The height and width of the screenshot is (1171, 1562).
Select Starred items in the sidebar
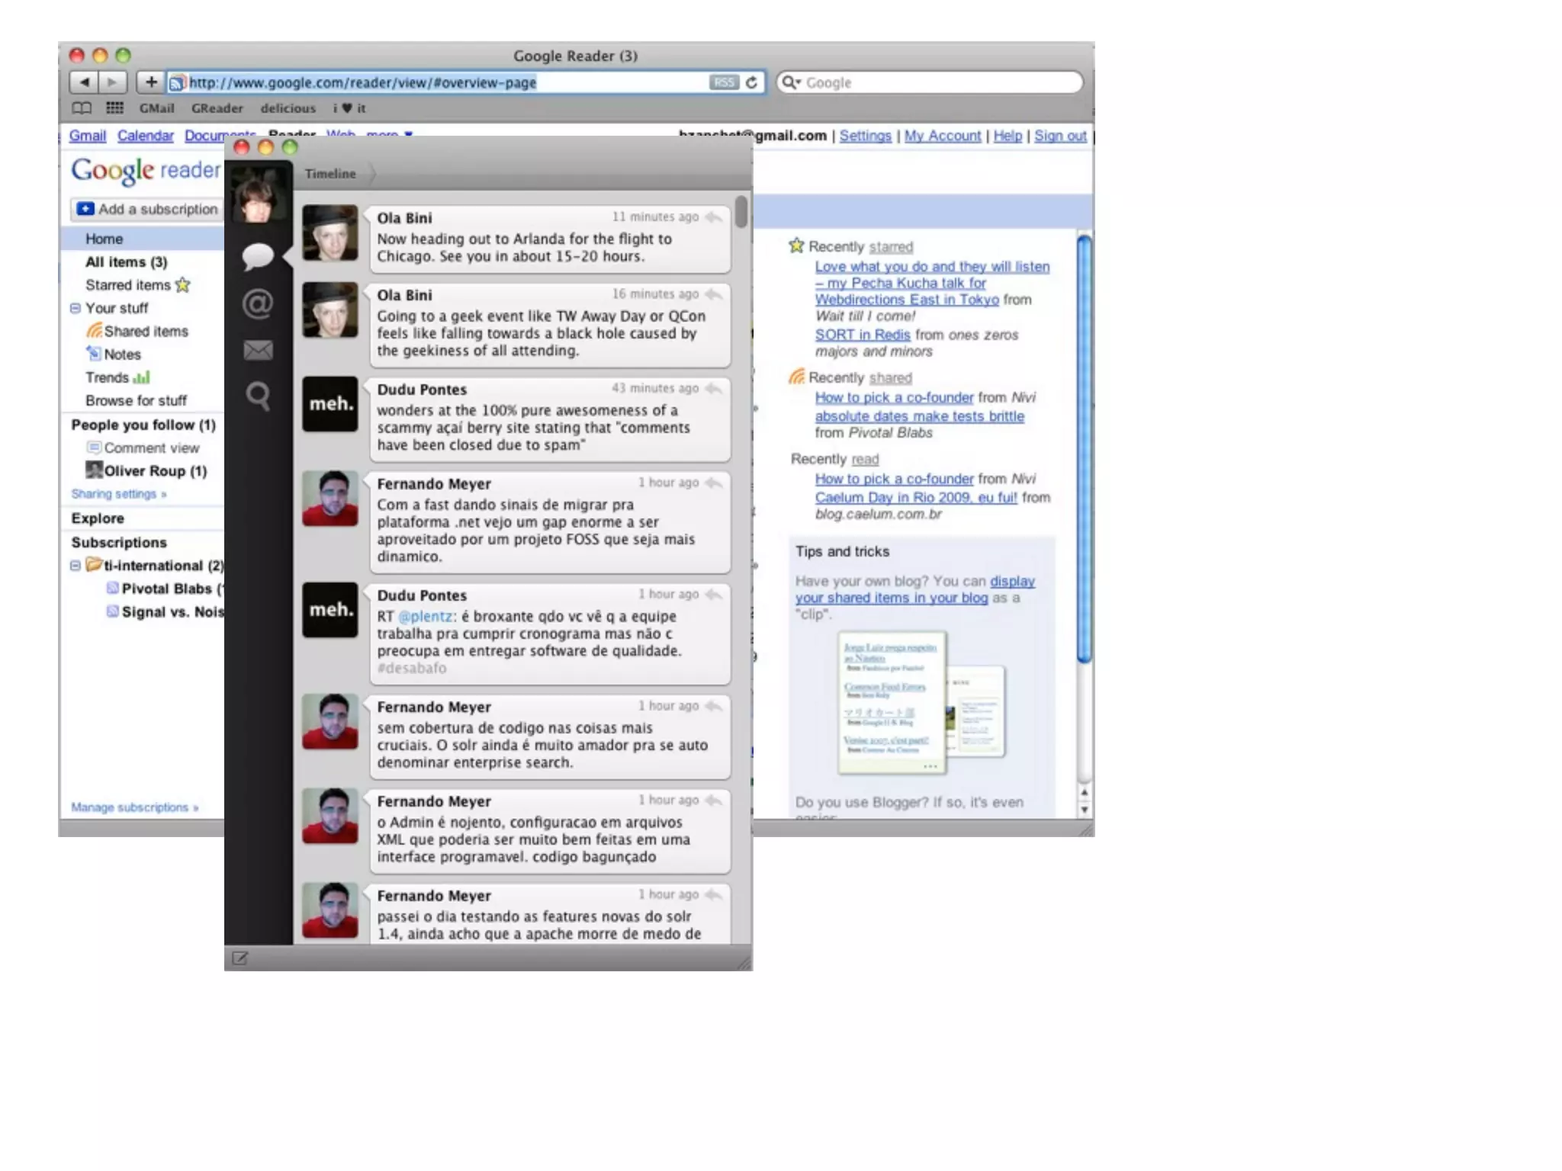coord(128,285)
